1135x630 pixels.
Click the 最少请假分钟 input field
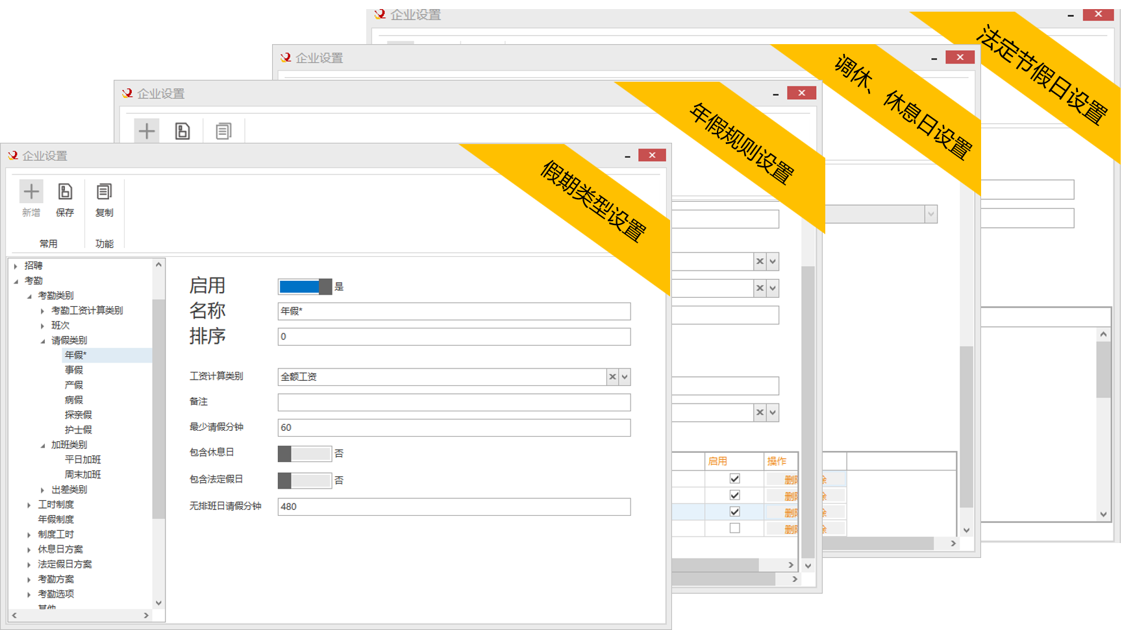(453, 428)
